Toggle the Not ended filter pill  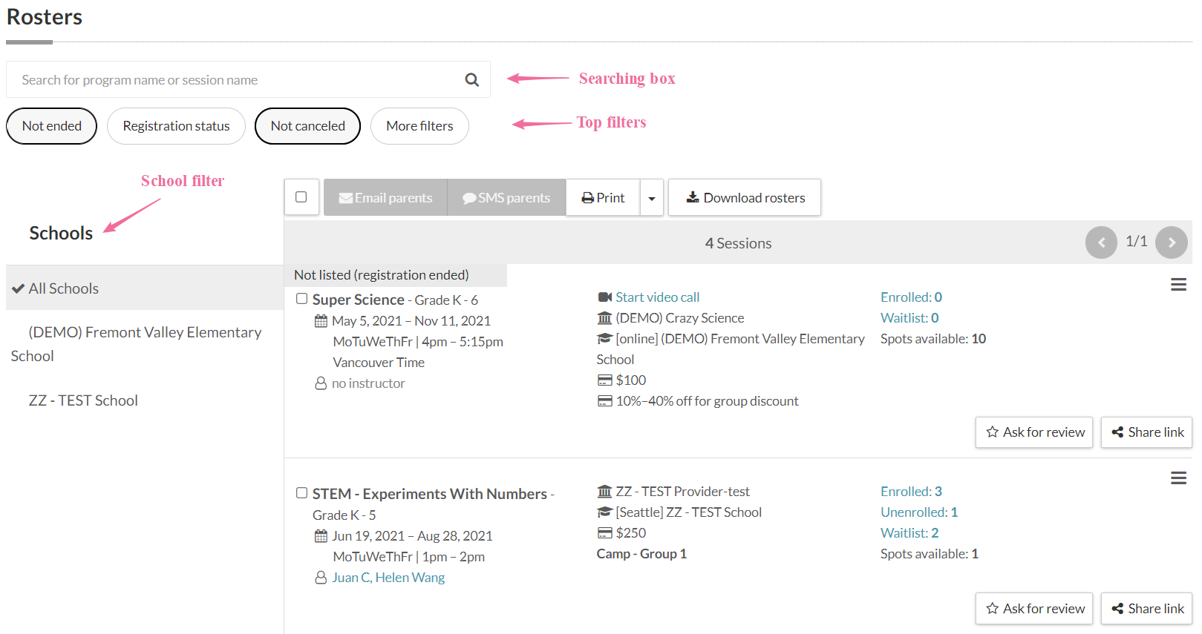pos(52,126)
